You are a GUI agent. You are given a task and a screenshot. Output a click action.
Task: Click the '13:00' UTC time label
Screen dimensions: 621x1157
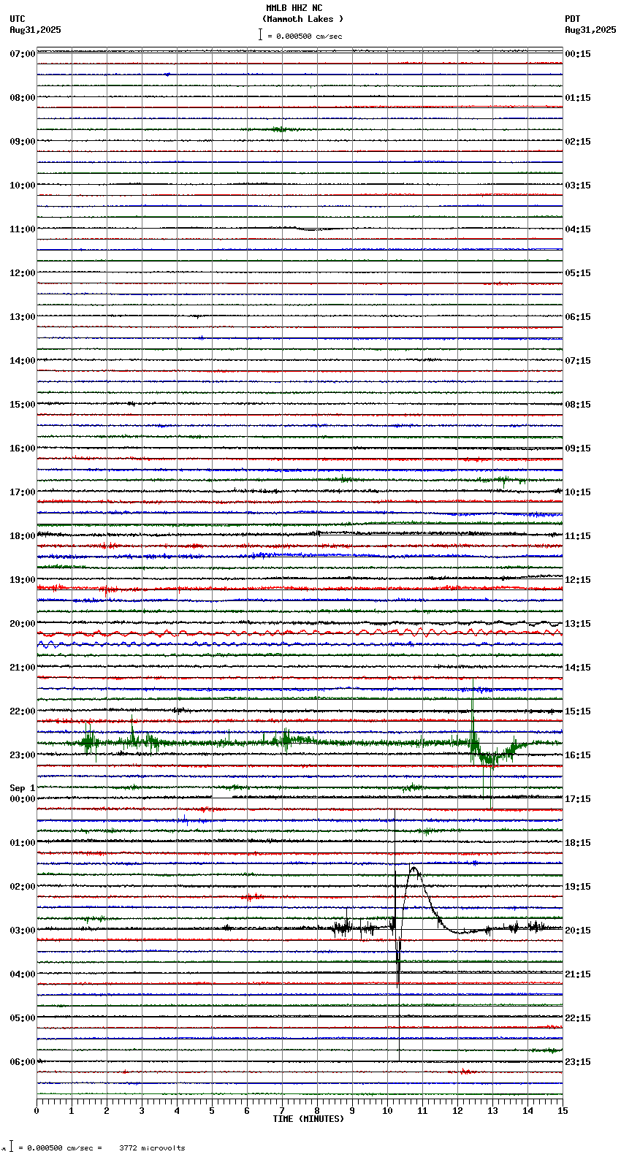click(23, 317)
